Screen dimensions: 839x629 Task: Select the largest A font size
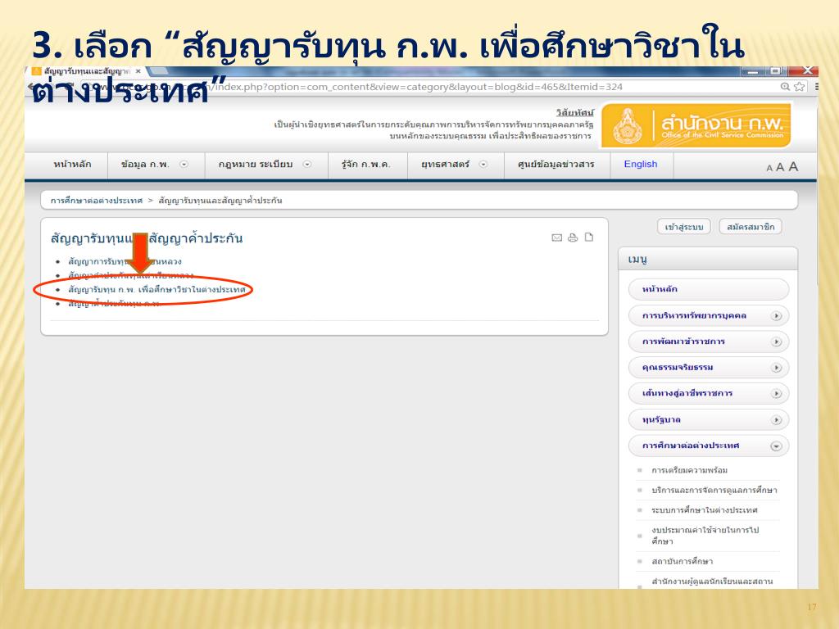pyautogui.click(x=793, y=166)
